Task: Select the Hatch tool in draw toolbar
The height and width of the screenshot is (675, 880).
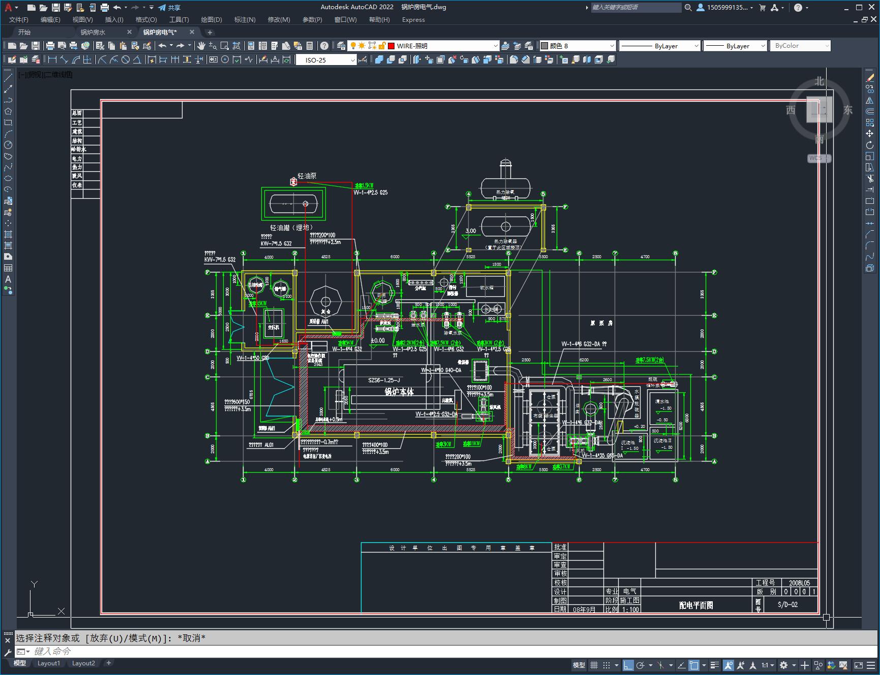Action: (x=8, y=234)
